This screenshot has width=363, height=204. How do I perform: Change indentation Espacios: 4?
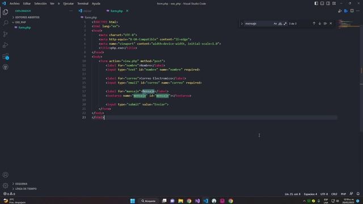pyautogui.click(x=310, y=194)
